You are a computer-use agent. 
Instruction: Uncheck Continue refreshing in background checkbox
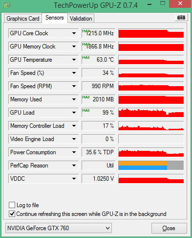click(12, 214)
